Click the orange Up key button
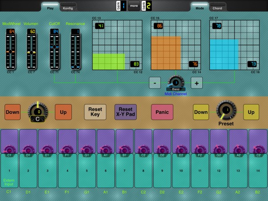Viewport: 268px width, 201px height. click(63, 112)
